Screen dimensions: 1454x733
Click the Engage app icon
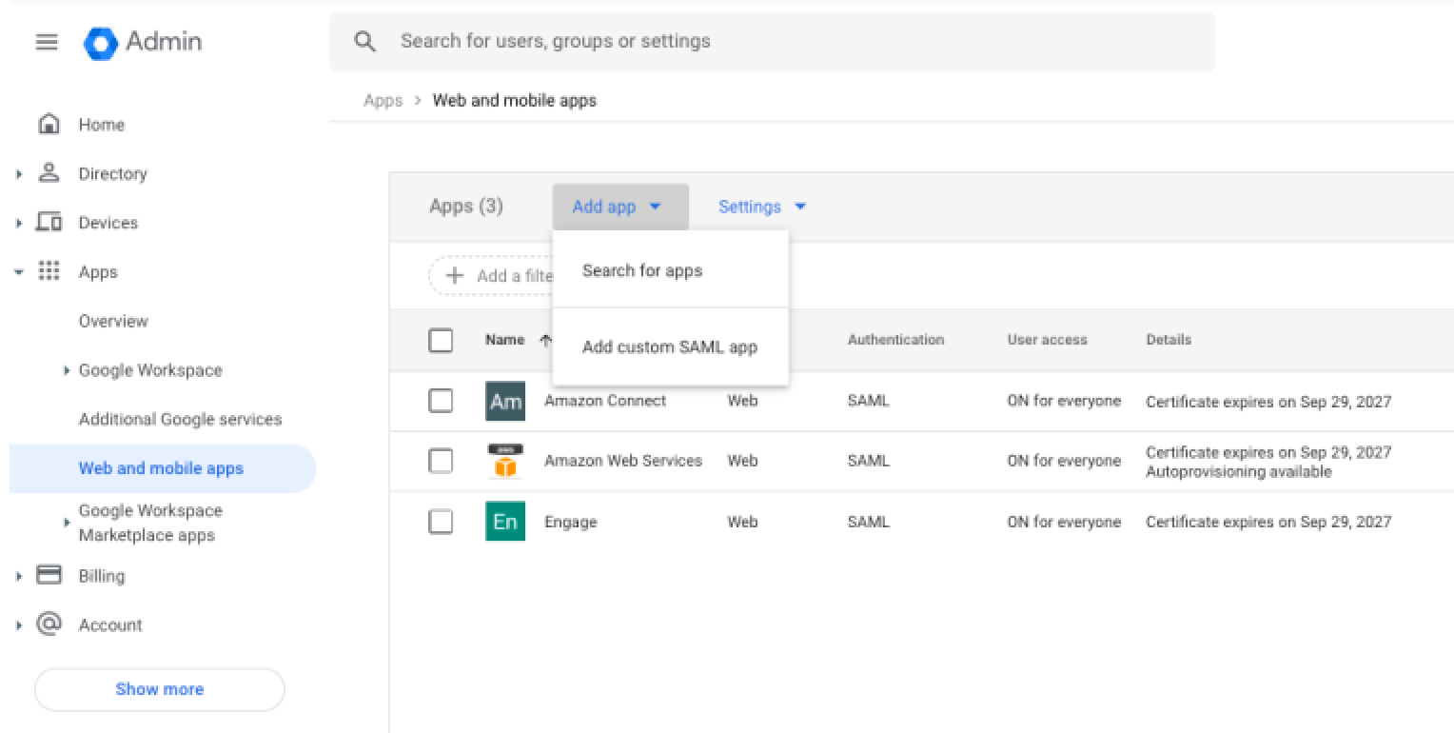pos(504,522)
